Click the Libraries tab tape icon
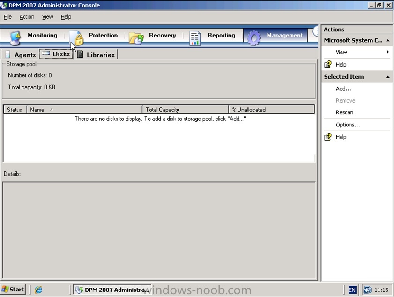This screenshot has height=297, width=394. pos(80,54)
